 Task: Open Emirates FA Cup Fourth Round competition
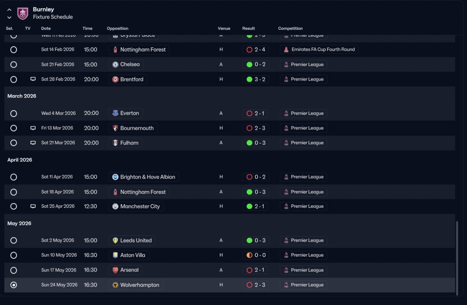[x=319, y=50]
